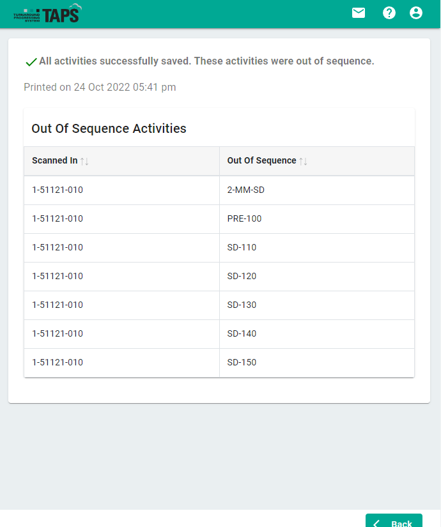Open the mail messages icon
The height and width of the screenshot is (527, 441).
coord(359,13)
